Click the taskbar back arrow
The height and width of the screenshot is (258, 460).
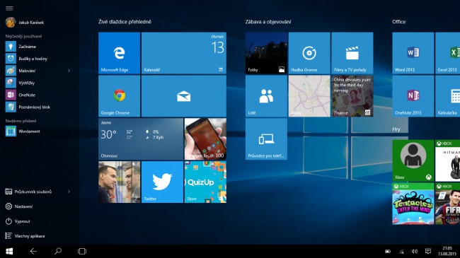(x=33, y=251)
